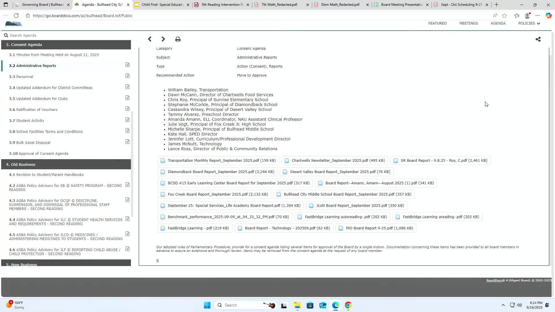Click document icon beside 3.3 Personnel

(127, 76)
